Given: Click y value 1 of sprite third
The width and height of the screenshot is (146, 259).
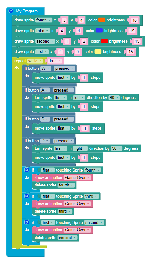Looking at the screenshot, I should pos(79,31).
